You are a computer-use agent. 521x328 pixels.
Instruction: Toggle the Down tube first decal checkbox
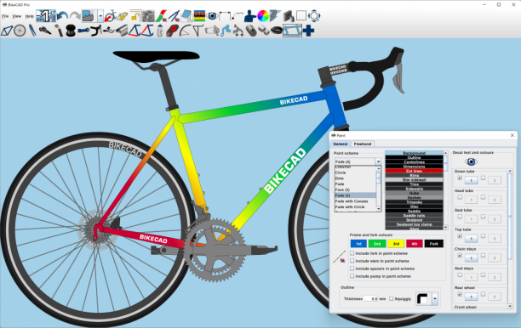[460, 178]
